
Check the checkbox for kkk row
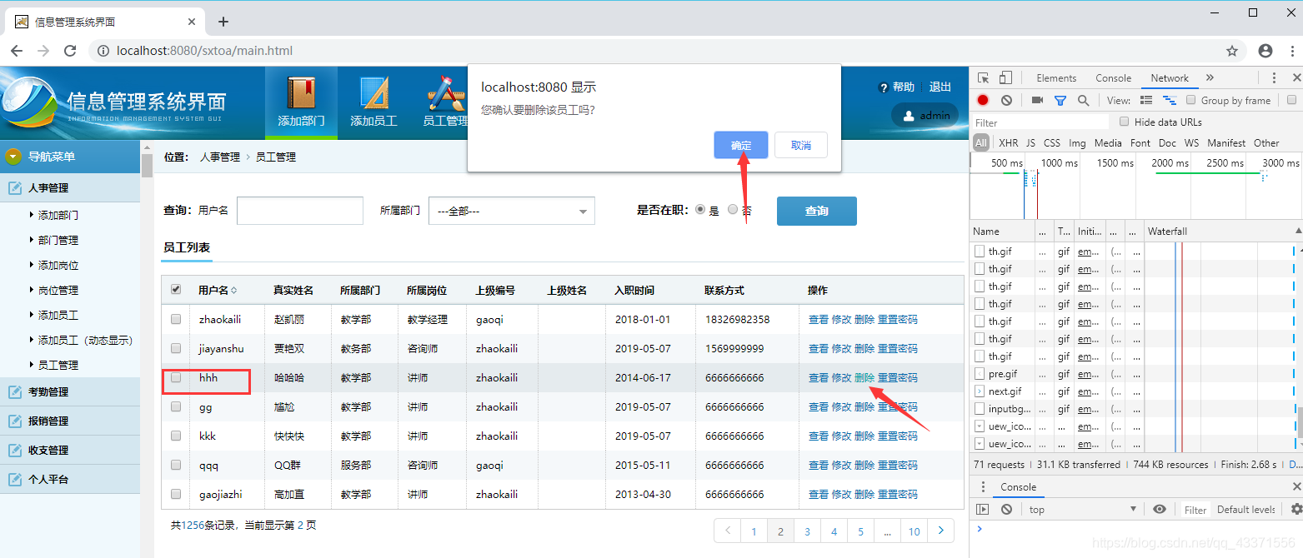(176, 436)
